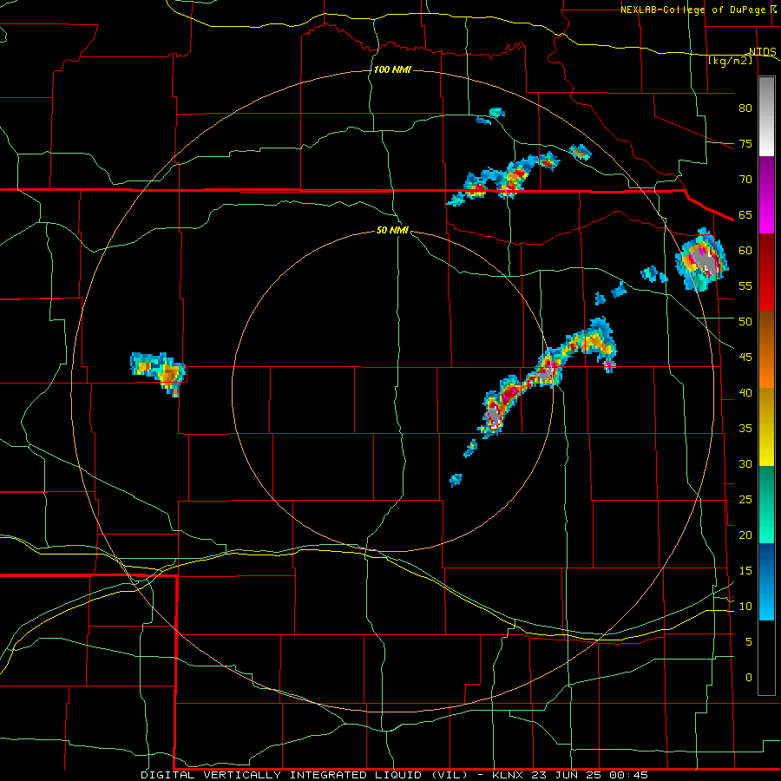This screenshot has height=781, width=781.
Task: Click the 10 value on the color scale
Action: (x=745, y=607)
